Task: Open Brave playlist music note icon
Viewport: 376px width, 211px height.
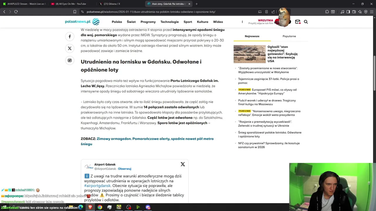Action: pos(342,12)
